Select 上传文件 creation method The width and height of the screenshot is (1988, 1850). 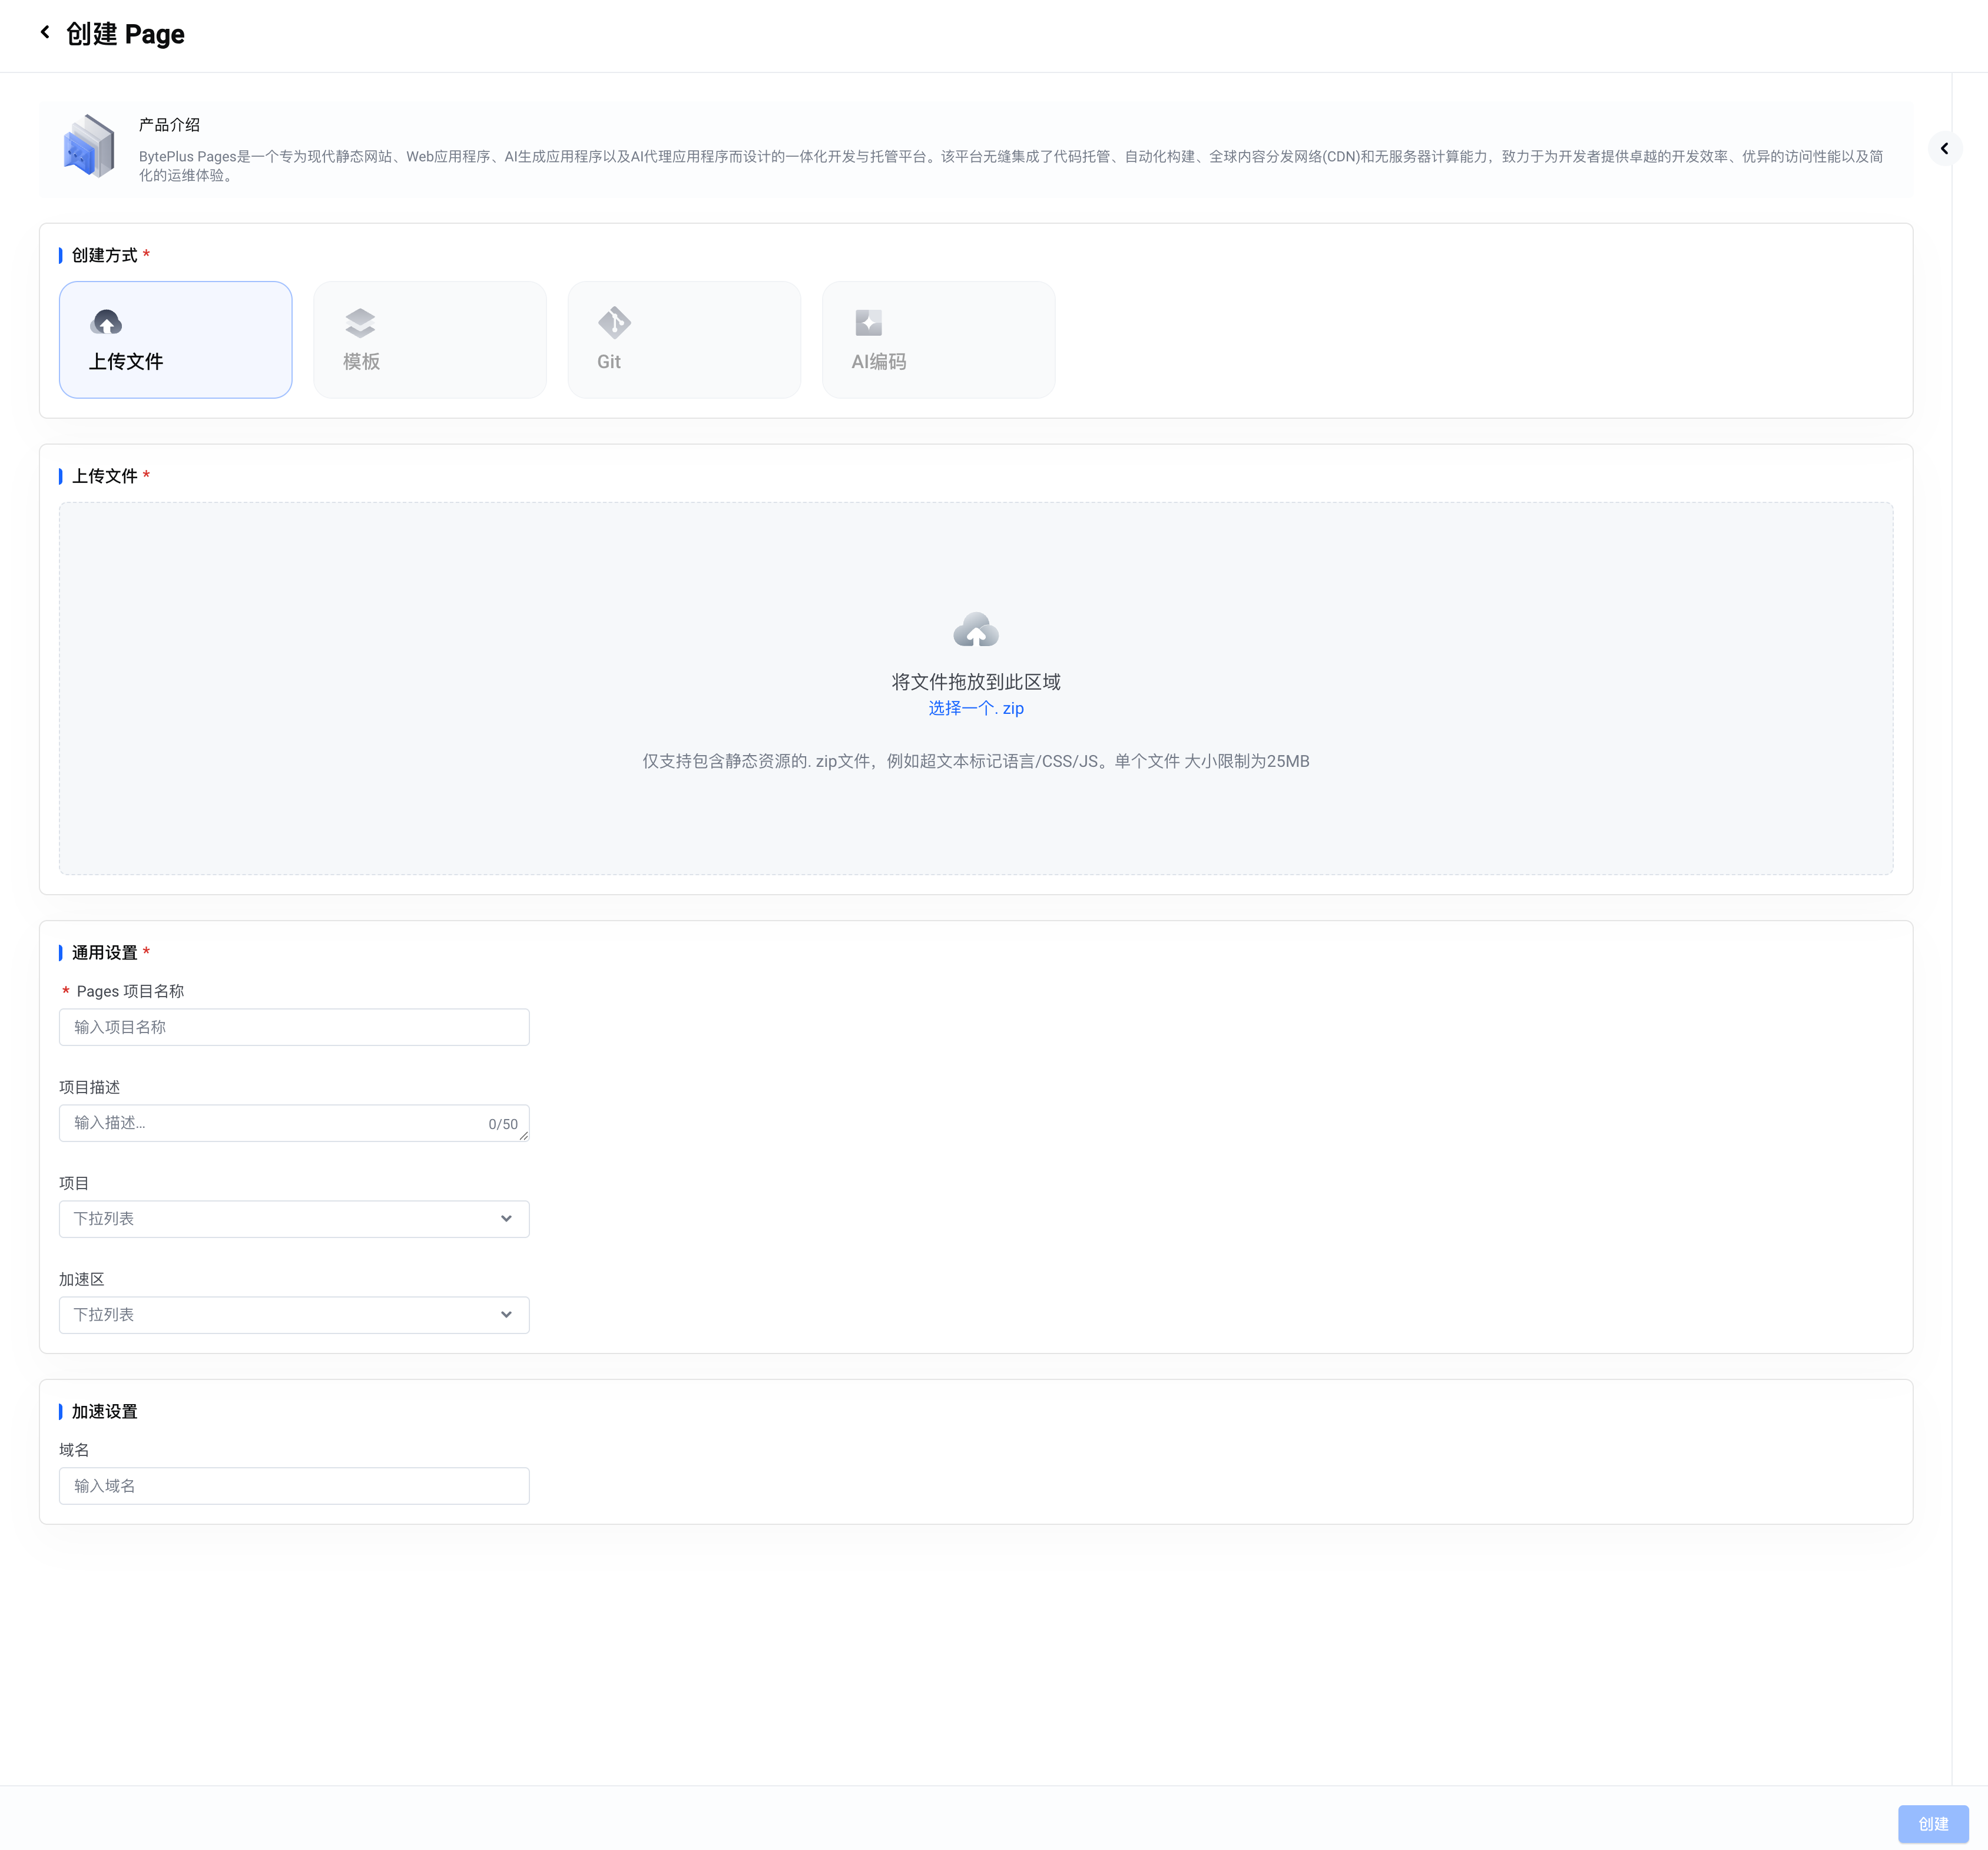tap(175, 340)
